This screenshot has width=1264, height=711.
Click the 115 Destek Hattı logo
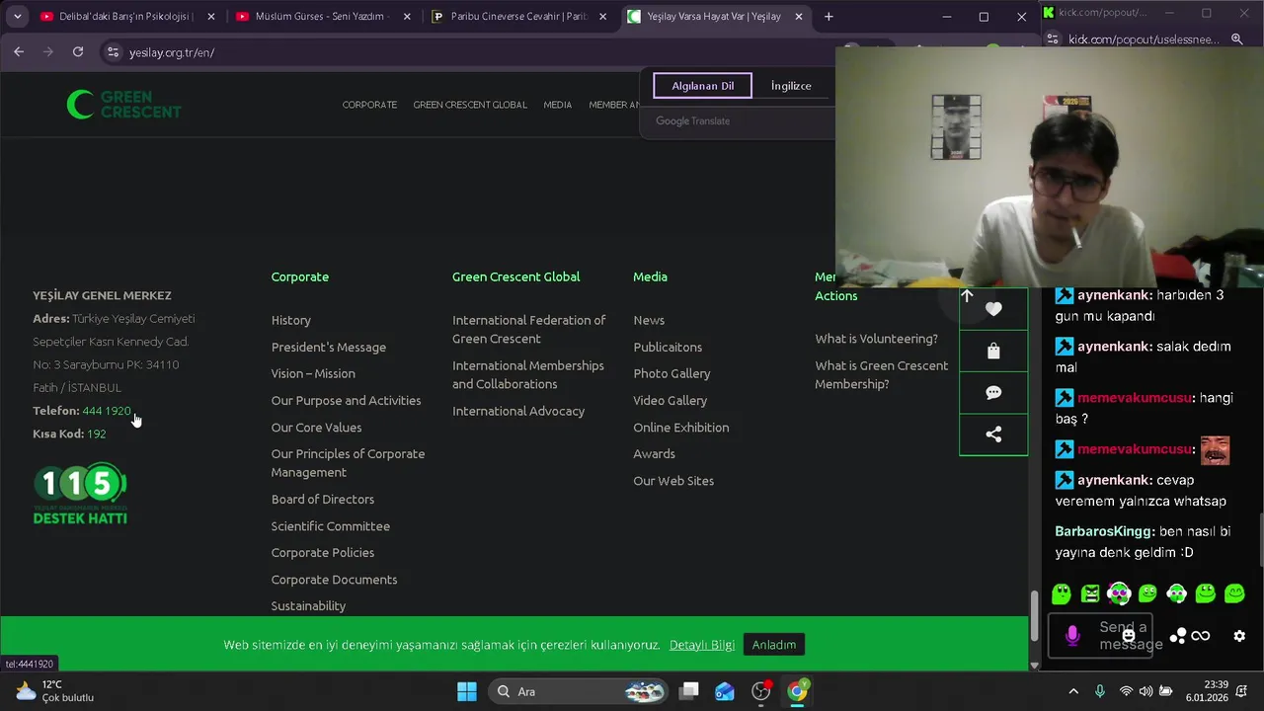point(80,493)
